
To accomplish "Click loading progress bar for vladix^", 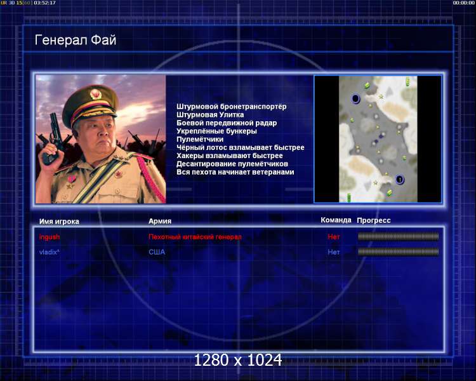I will (x=399, y=251).
